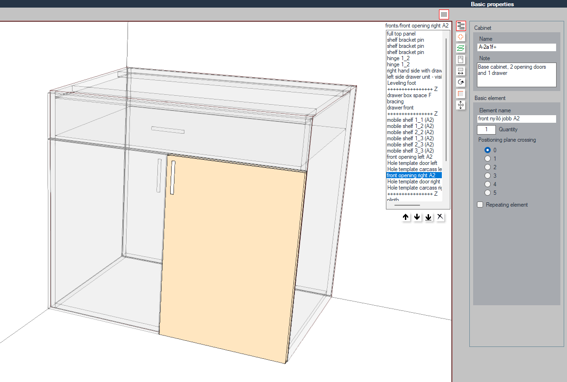Click into the Note text box
The width and height of the screenshot is (567, 382).
click(x=516, y=75)
